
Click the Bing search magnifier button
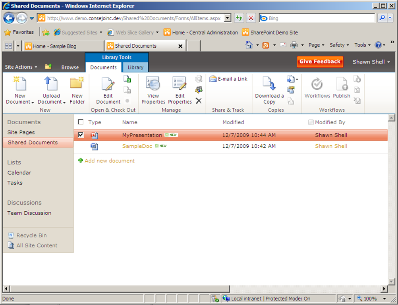(x=382, y=18)
